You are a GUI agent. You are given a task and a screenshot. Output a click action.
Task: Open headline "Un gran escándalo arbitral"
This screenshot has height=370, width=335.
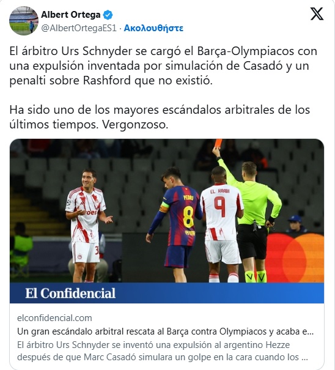(166, 331)
